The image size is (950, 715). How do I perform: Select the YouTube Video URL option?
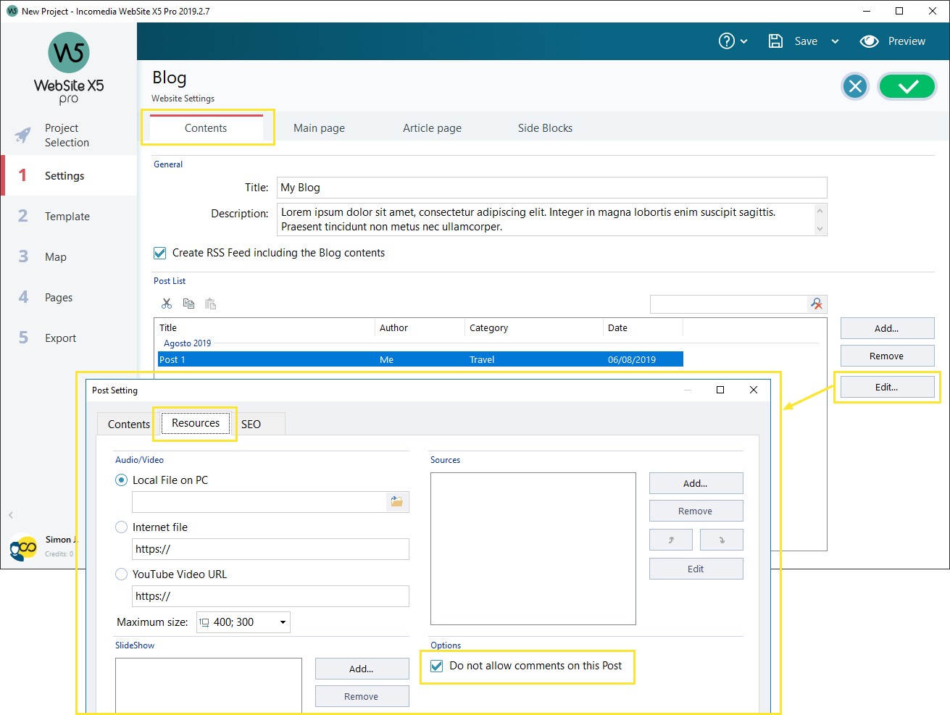[x=121, y=574]
